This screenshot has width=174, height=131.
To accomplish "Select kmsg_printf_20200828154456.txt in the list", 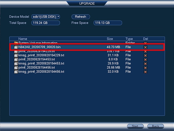I will [41, 72].
